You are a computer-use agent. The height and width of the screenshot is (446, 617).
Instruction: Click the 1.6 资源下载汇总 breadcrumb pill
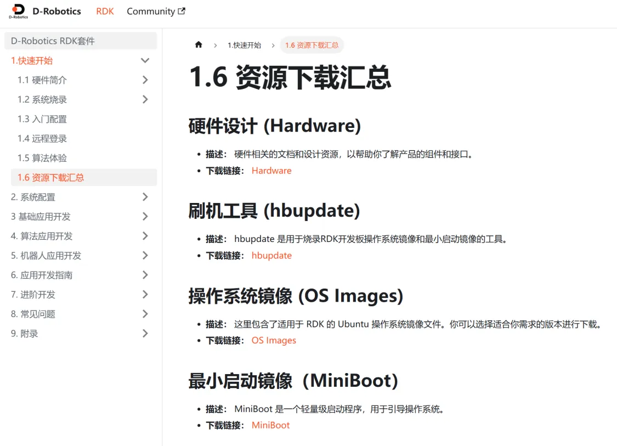click(x=312, y=46)
